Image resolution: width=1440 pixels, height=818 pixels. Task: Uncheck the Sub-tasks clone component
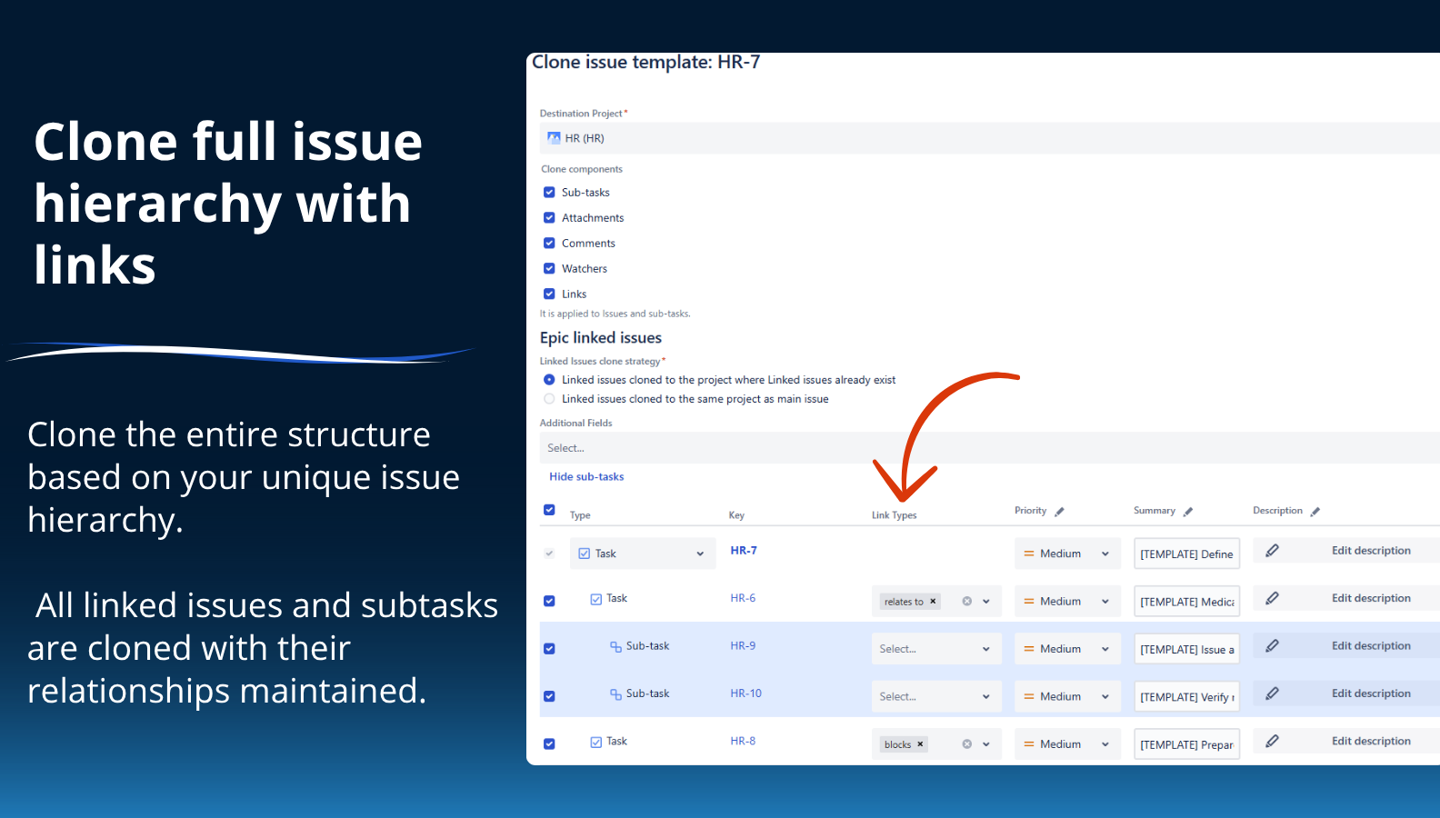coord(549,193)
